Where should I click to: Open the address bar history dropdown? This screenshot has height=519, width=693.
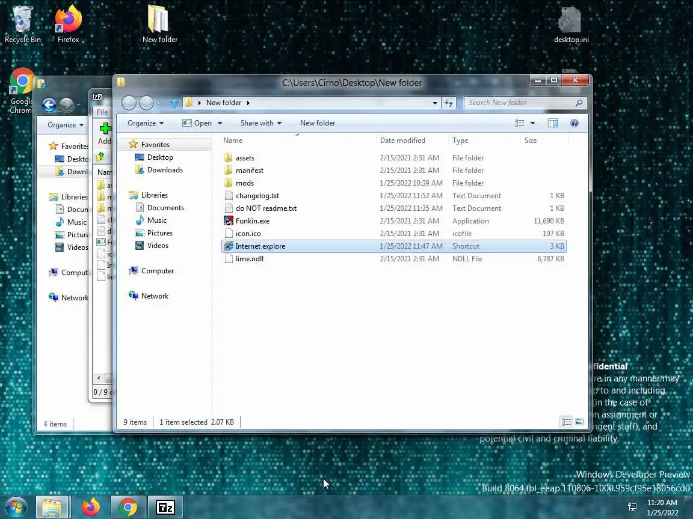tap(435, 103)
